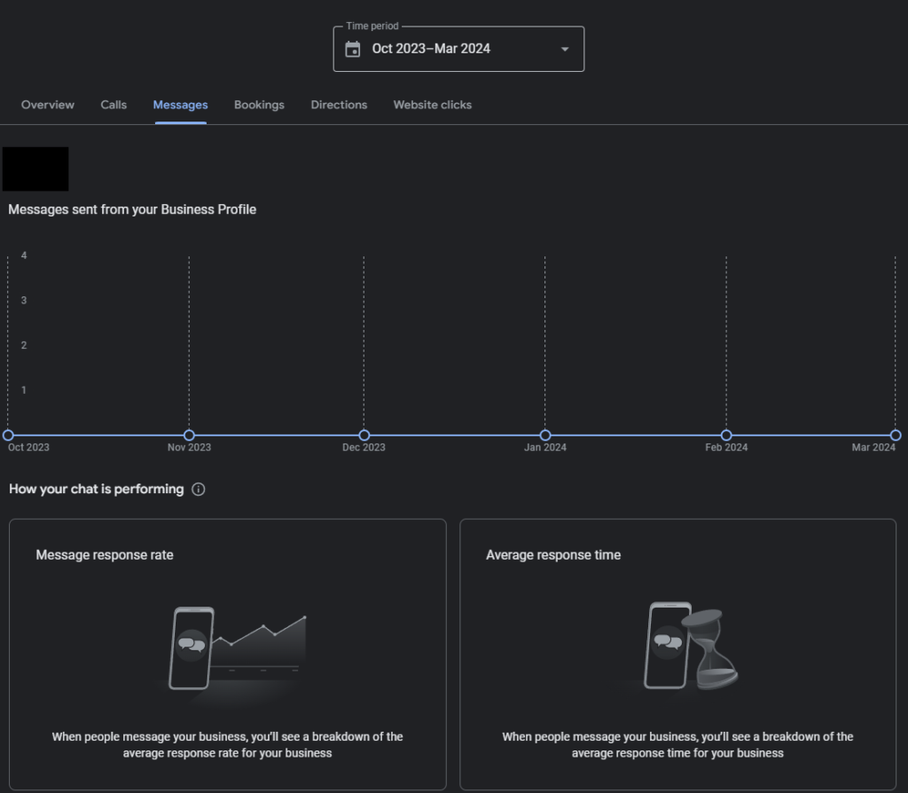Click the Message response rate heading

[105, 555]
